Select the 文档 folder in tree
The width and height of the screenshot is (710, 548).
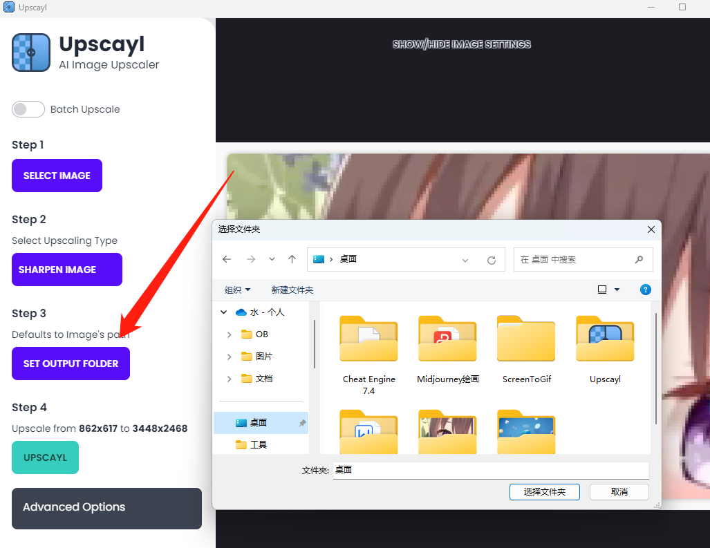264,379
